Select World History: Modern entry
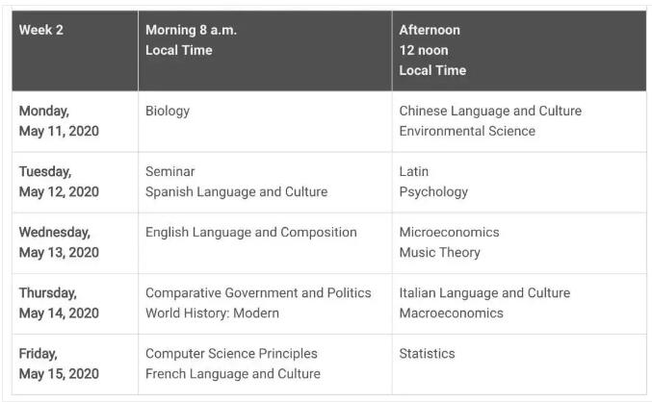The image size is (652, 402). 212,314
